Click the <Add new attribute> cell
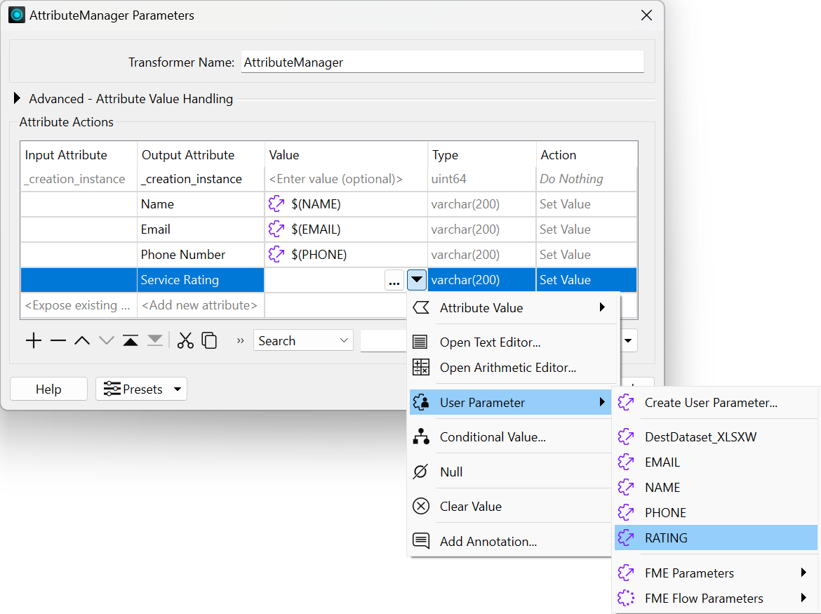This screenshot has height=614, width=821. (201, 305)
